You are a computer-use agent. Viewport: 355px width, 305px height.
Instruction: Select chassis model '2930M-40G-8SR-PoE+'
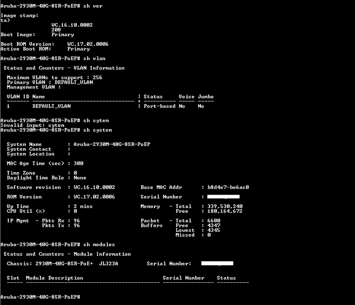(x=64, y=264)
